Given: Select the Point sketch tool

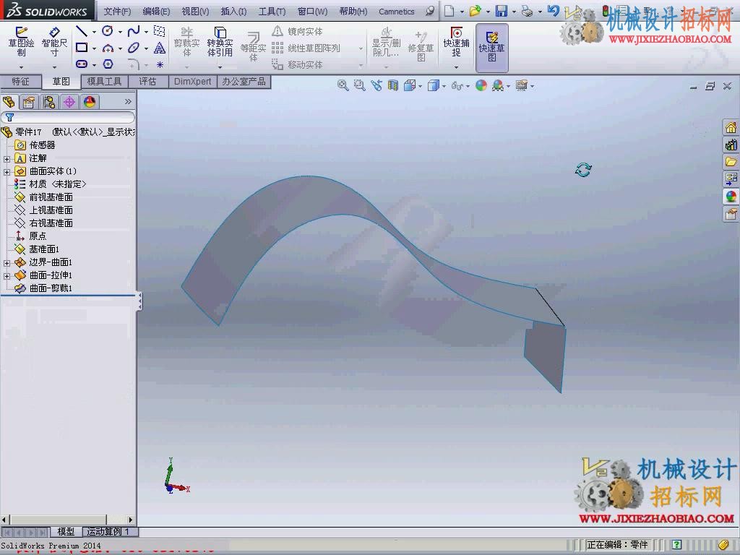Looking at the screenshot, I should (160, 64).
